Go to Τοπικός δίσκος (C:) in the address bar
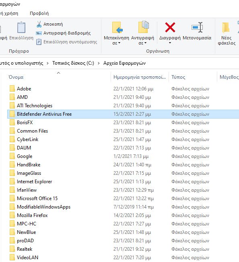The image size is (239, 262). pyautogui.click(x=73, y=63)
